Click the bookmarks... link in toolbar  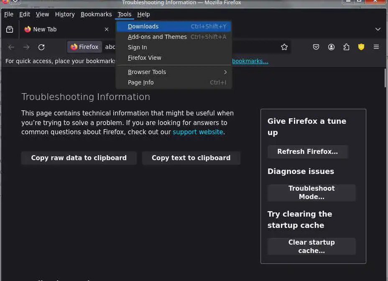click(x=250, y=61)
